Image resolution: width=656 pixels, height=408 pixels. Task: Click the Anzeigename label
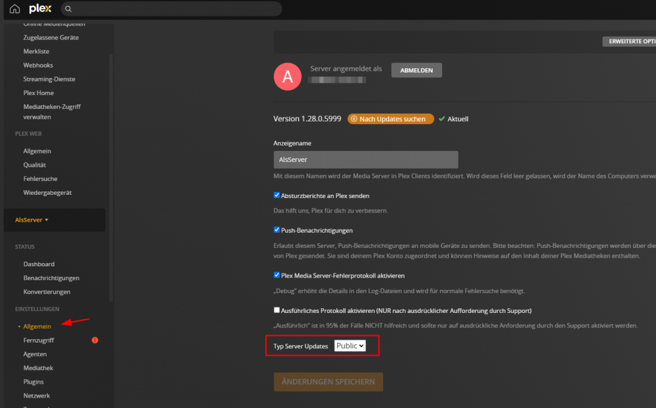click(293, 143)
